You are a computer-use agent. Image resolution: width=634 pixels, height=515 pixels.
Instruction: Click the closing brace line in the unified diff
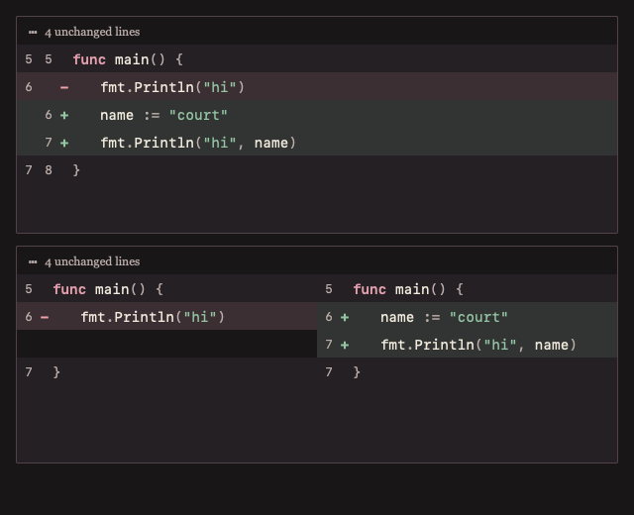pyautogui.click(x=317, y=169)
